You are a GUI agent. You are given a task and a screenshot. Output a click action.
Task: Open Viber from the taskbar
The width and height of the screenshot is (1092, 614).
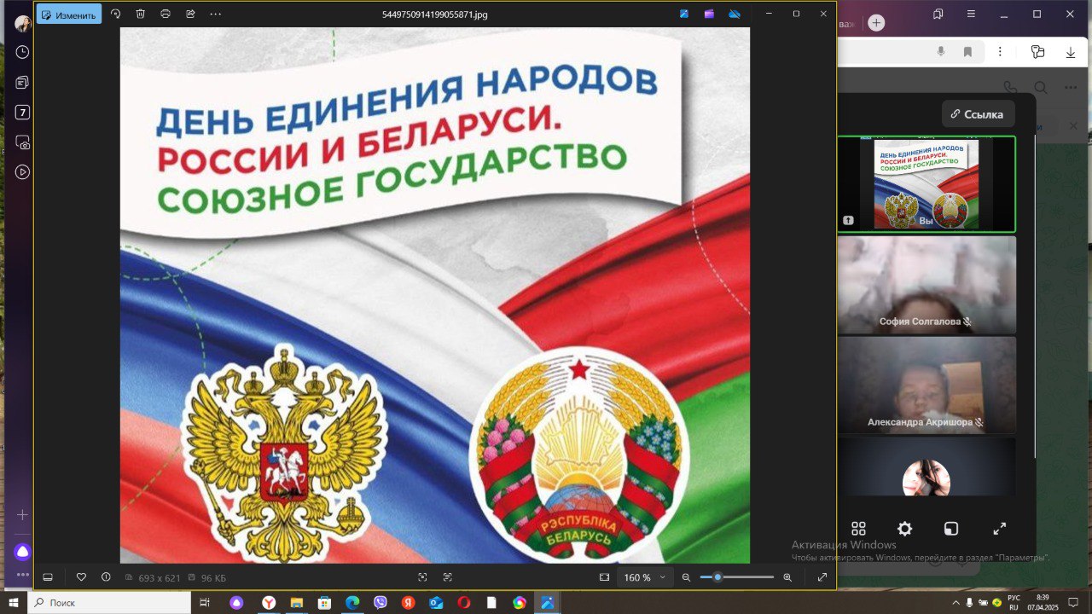point(380,603)
